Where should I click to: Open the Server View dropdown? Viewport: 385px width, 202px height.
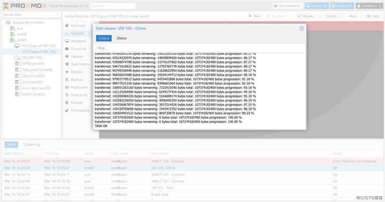[x=32, y=15]
